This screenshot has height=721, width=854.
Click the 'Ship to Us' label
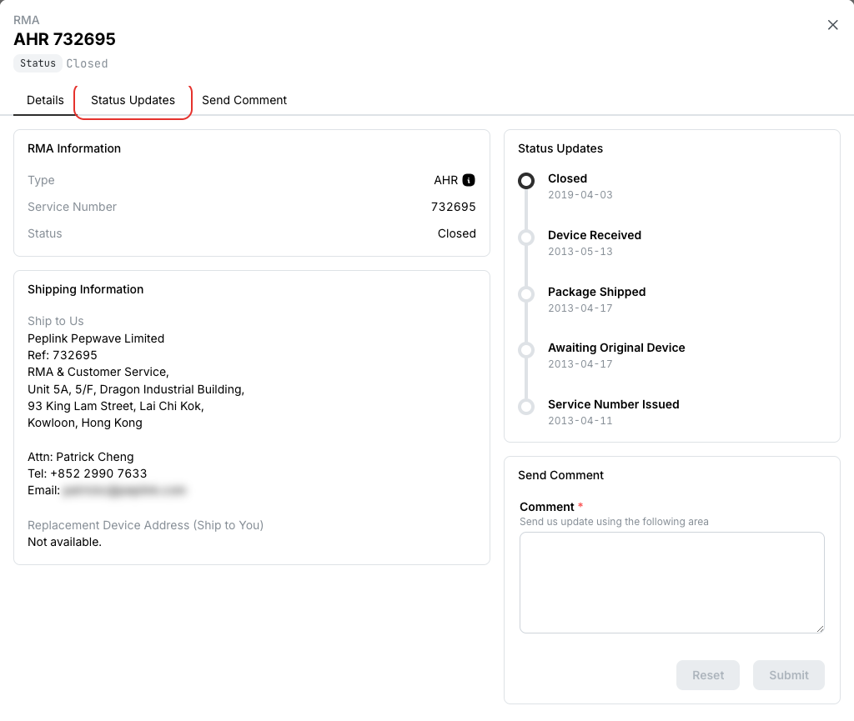coord(56,321)
